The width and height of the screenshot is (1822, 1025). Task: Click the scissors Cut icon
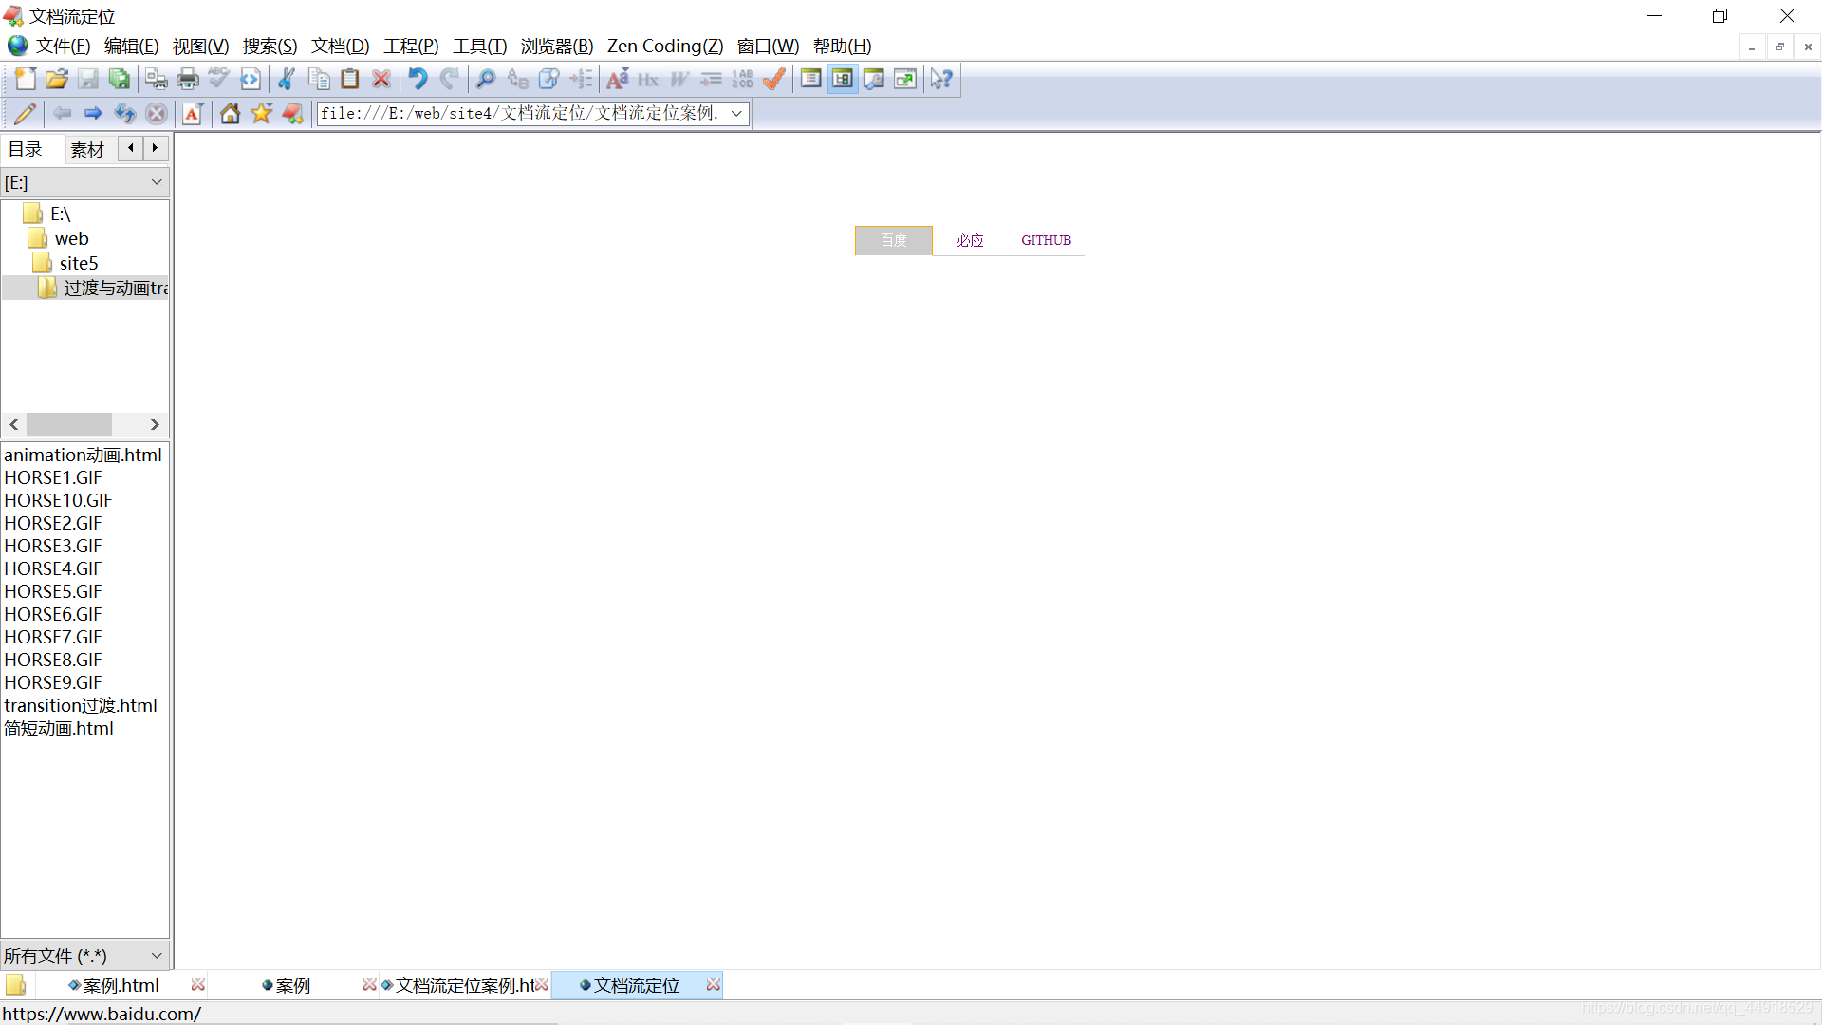point(287,80)
